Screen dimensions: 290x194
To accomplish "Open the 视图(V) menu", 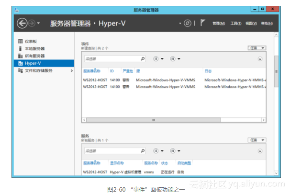I will [251, 23].
